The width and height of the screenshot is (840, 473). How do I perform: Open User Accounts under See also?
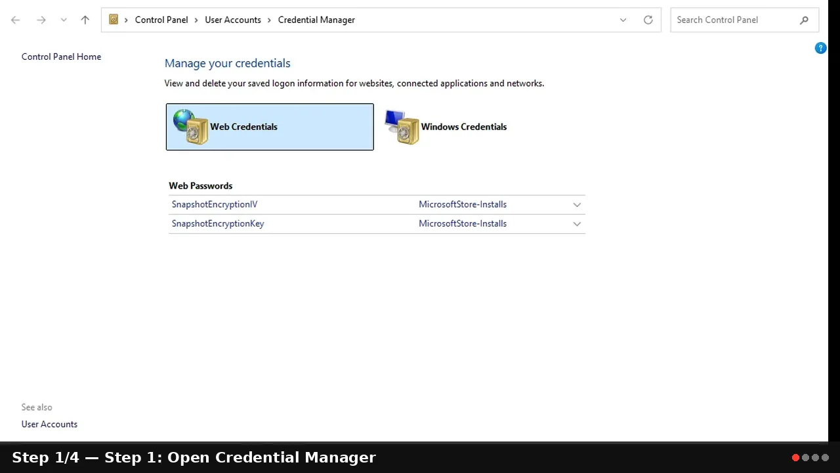click(49, 424)
